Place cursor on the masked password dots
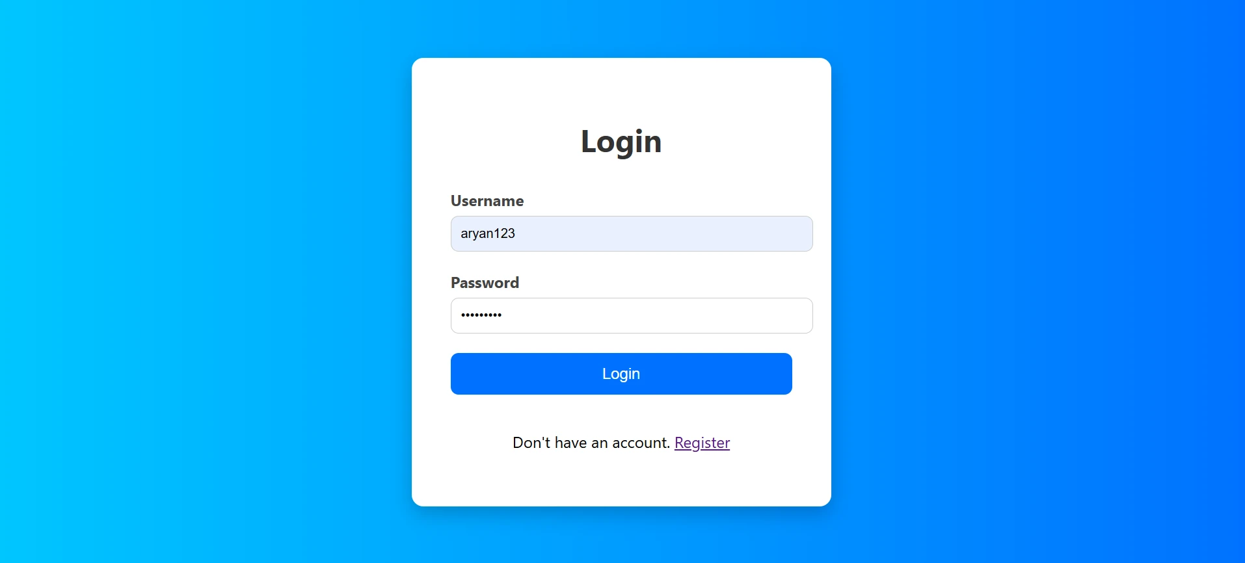Screen dimensions: 1245x563 click(481, 315)
